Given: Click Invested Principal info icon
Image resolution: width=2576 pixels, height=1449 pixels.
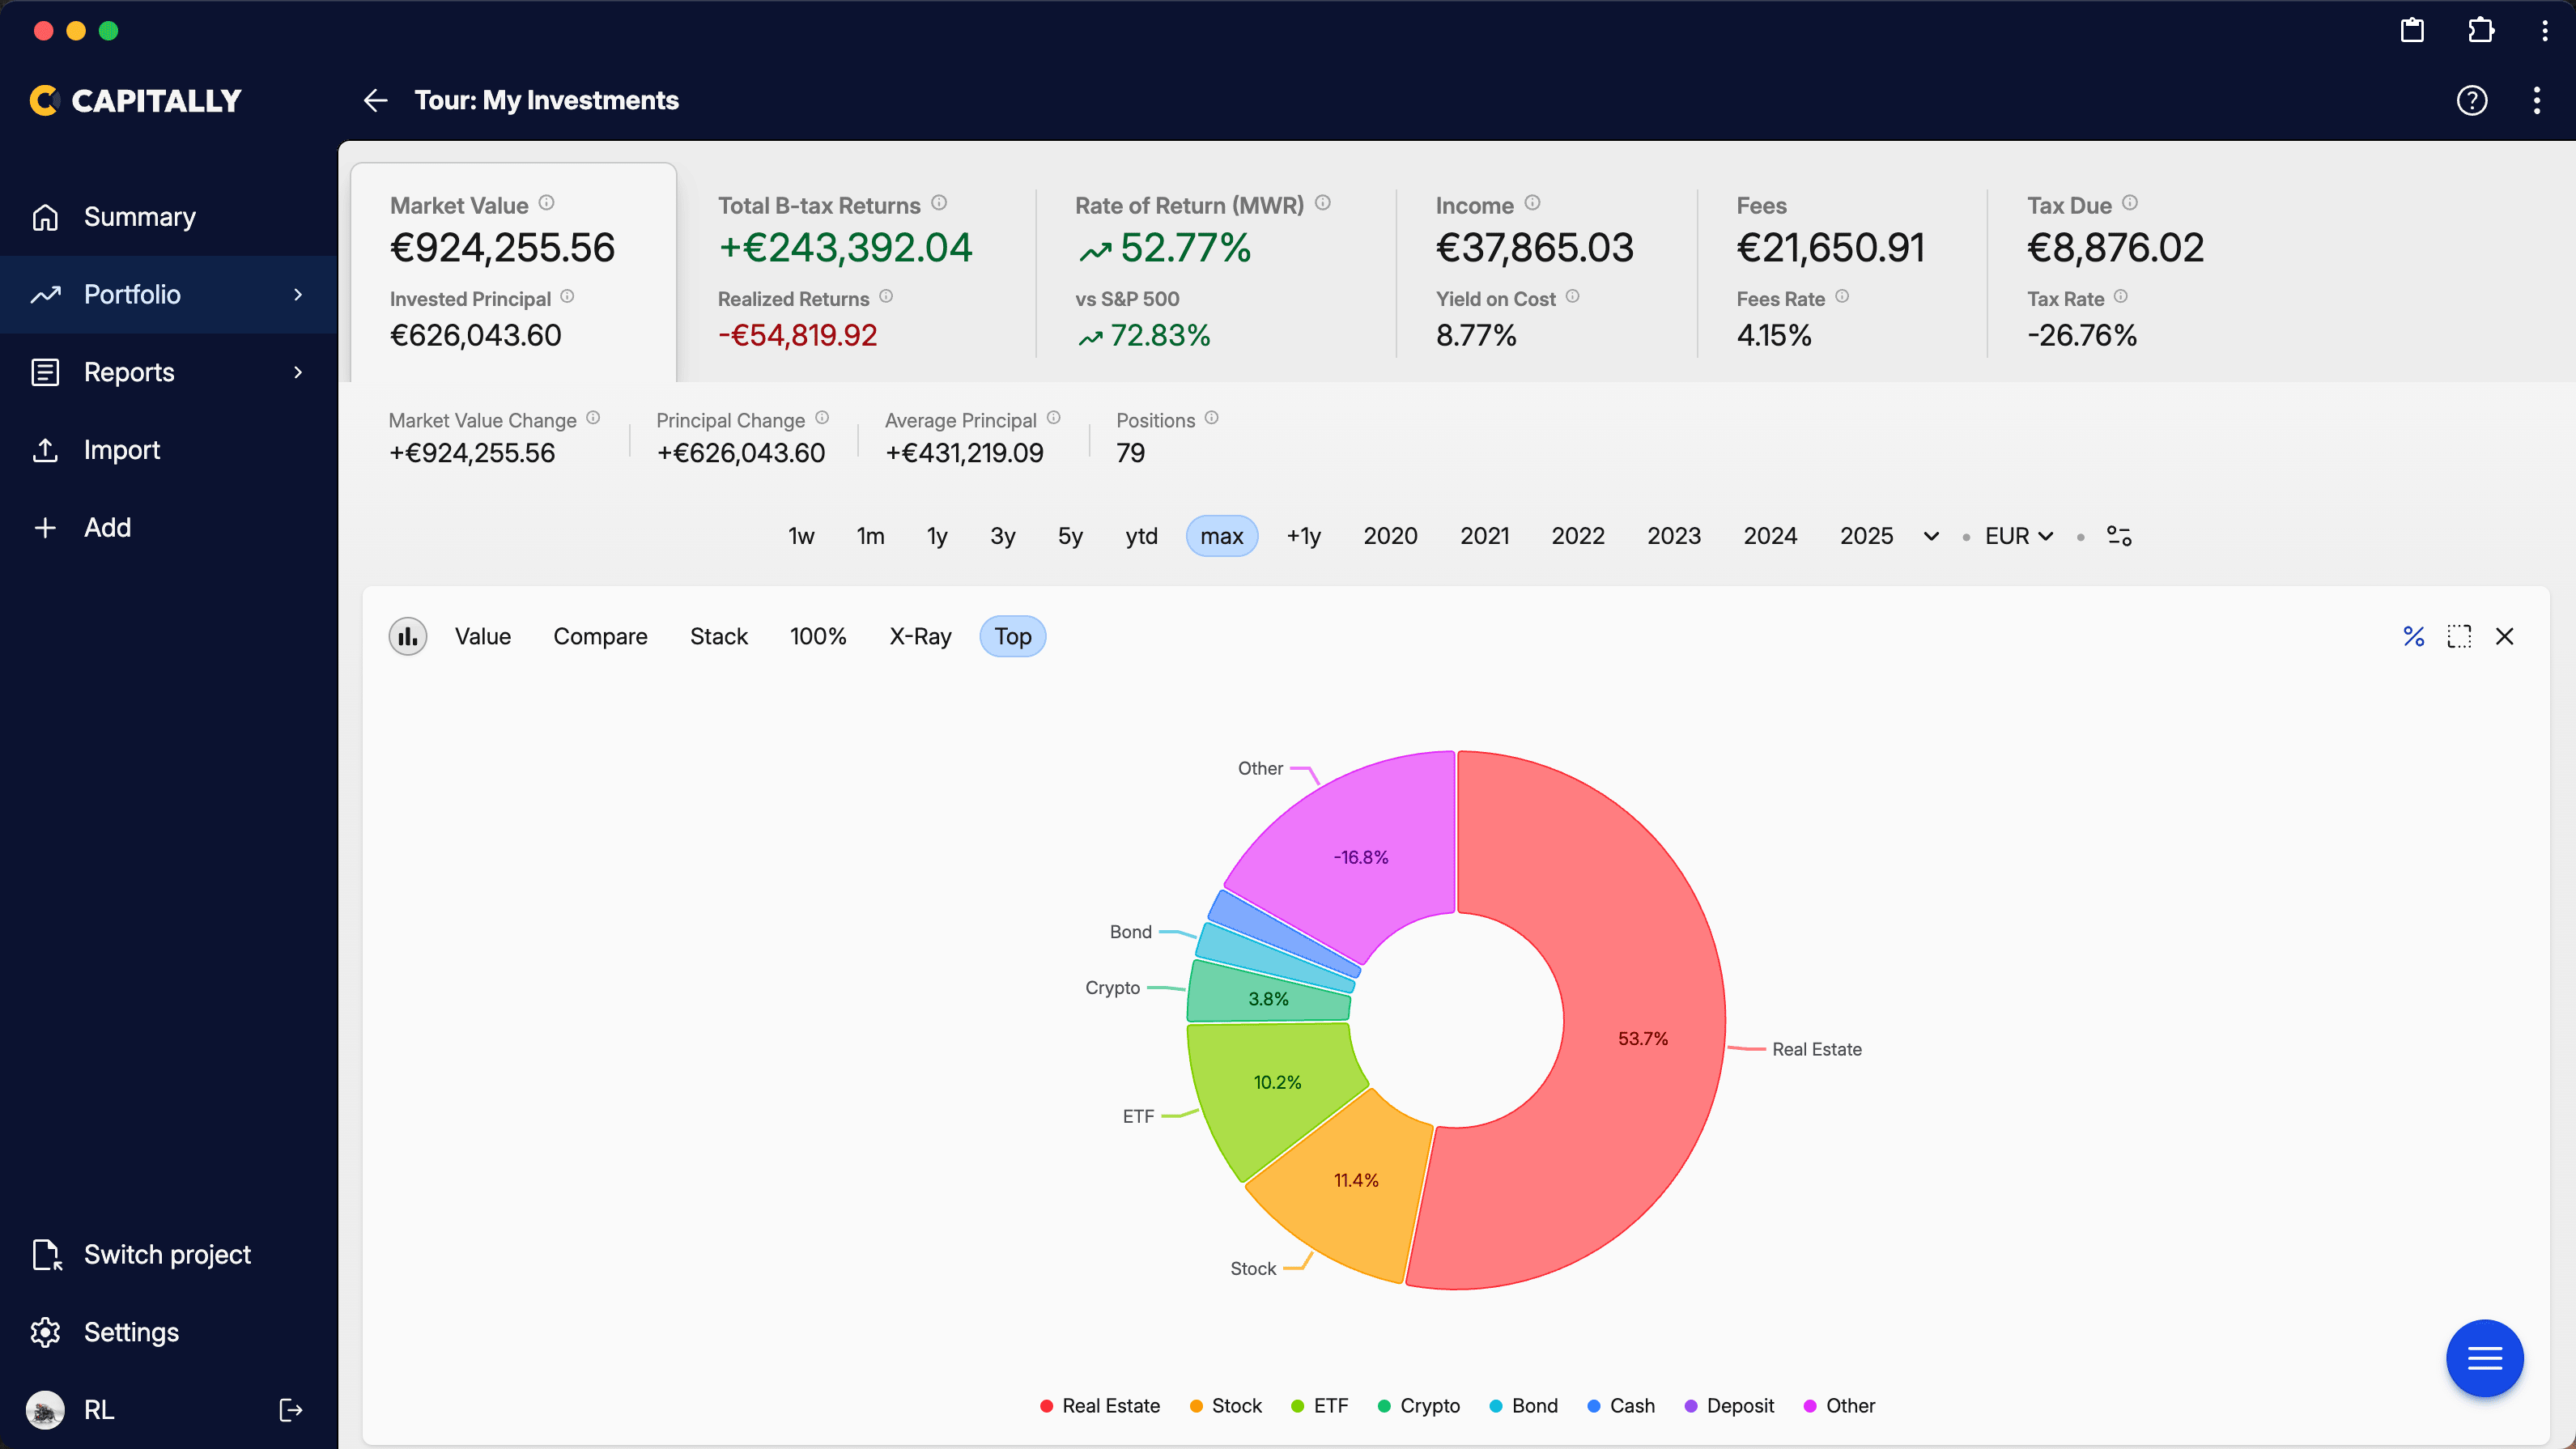Looking at the screenshot, I should pyautogui.click(x=567, y=297).
